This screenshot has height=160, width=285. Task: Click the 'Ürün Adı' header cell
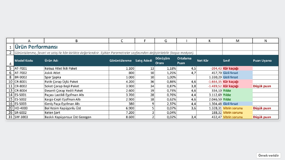[x=77, y=61]
